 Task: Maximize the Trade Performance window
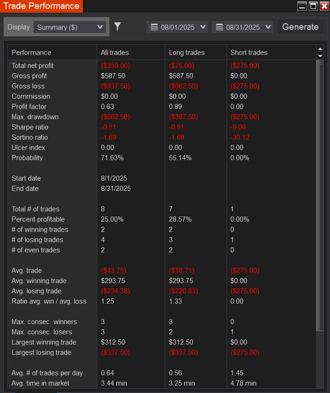click(313, 6)
